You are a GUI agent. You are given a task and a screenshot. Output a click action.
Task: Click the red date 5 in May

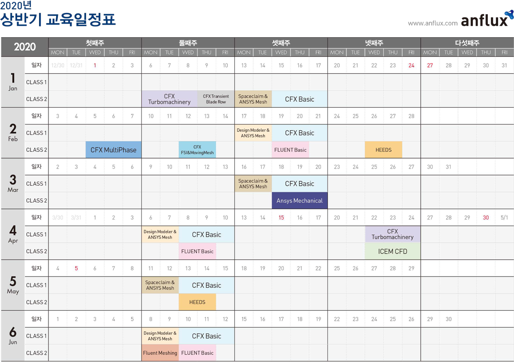(x=76, y=268)
